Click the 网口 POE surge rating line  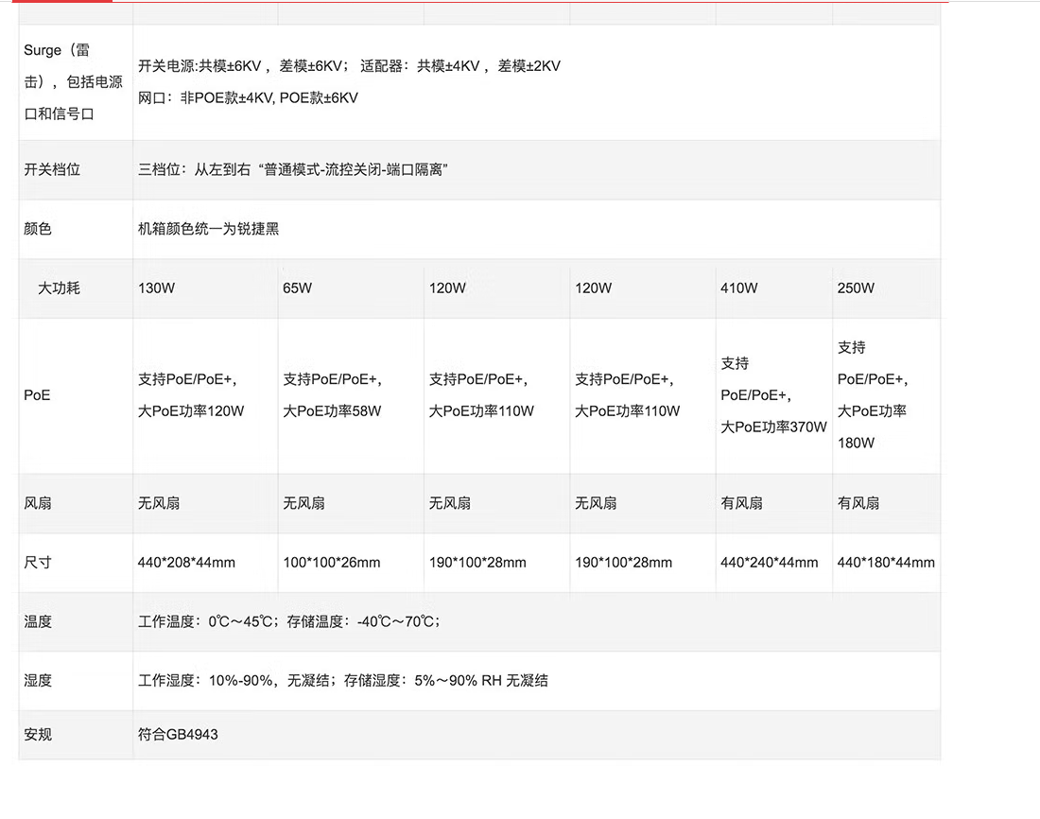248,97
